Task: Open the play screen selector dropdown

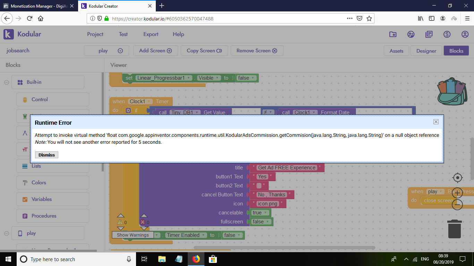Action: tap(107, 51)
